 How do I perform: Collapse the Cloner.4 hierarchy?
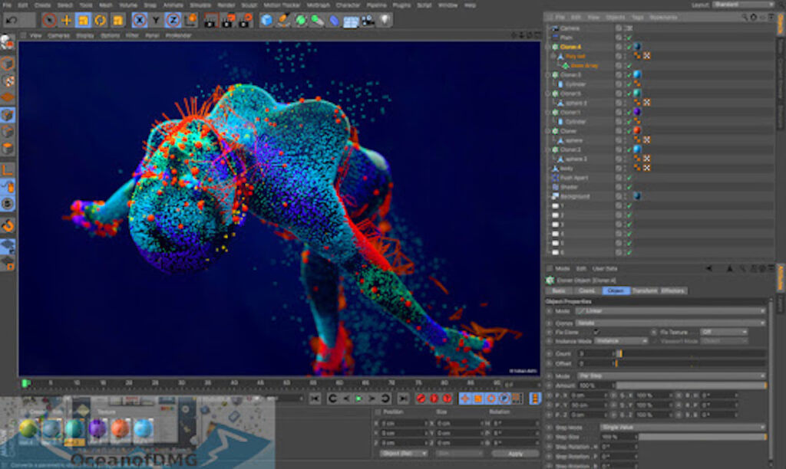[547, 47]
